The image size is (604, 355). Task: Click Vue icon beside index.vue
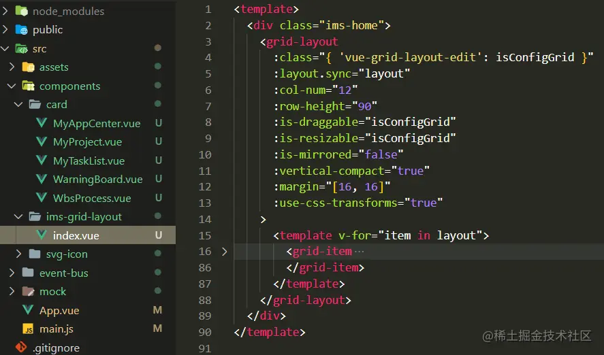(x=42, y=235)
